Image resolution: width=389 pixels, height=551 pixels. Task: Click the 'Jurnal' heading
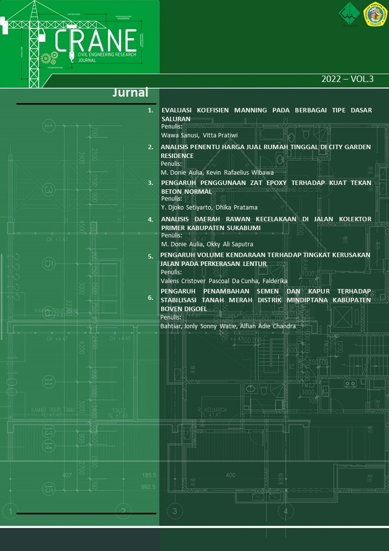tap(130, 93)
